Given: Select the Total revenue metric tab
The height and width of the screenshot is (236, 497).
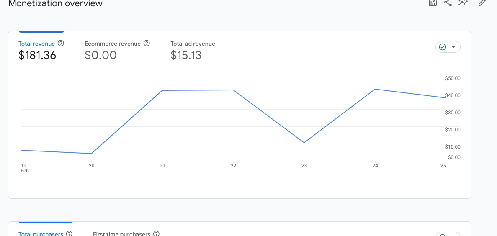Looking at the screenshot, I should 37,44.
